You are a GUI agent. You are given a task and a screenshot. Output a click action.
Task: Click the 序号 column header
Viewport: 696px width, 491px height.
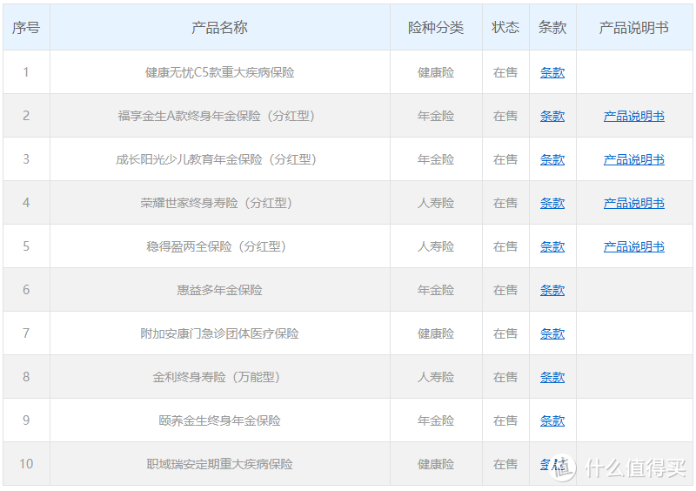click(x=26, y=28)
